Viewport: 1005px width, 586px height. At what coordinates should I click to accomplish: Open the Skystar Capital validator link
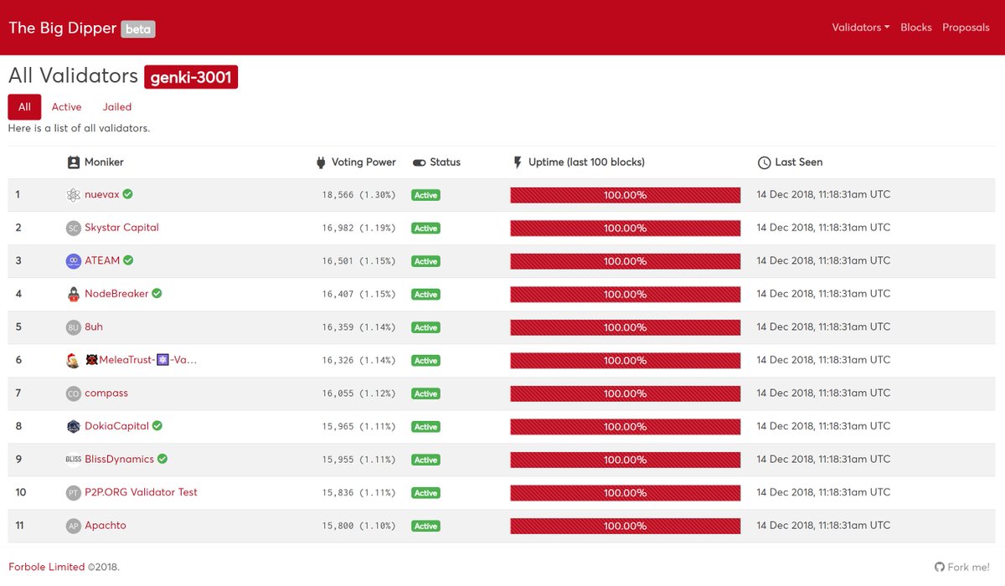coord(121,228)
